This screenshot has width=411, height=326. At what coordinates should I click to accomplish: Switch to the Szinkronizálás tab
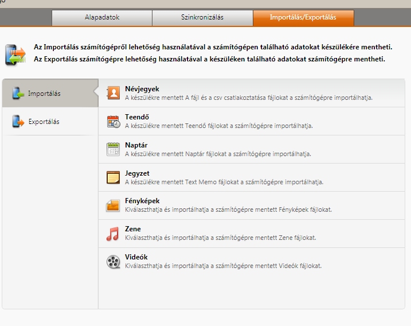coord(202,18)
